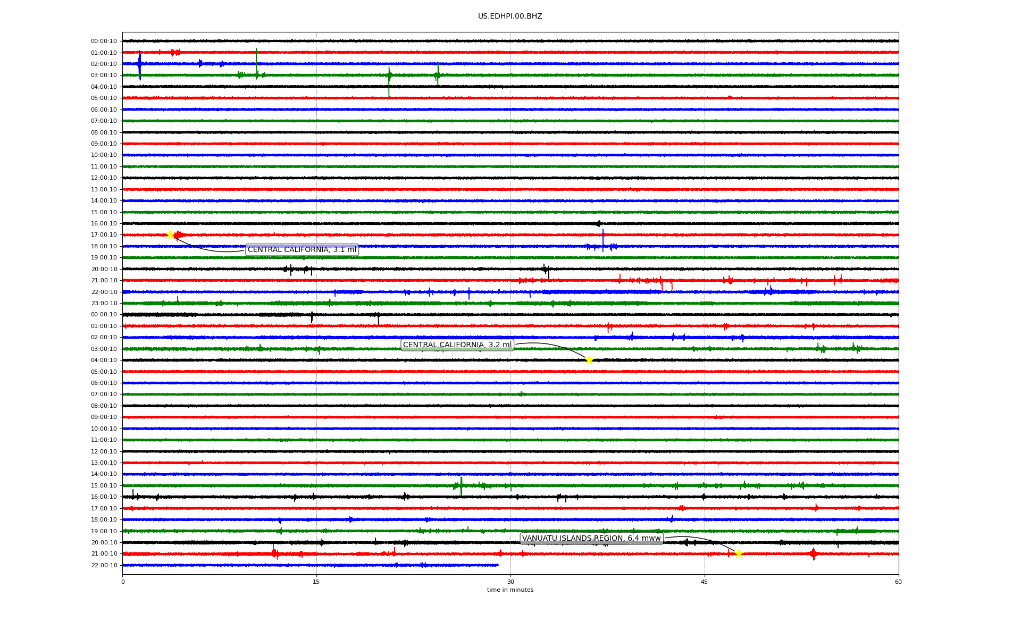The image size is (1021, 638).
Task: Click the 45-minute tick label on the axis
Action: [x=705, y=582]
